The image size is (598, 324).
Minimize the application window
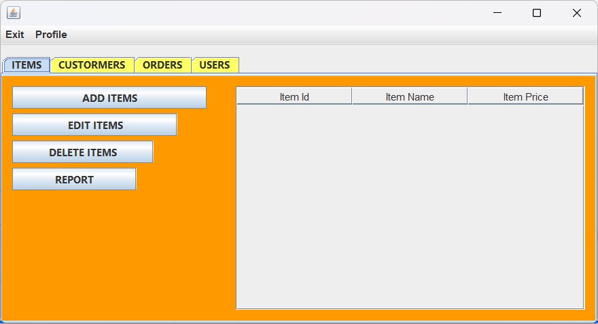(497, 13)
